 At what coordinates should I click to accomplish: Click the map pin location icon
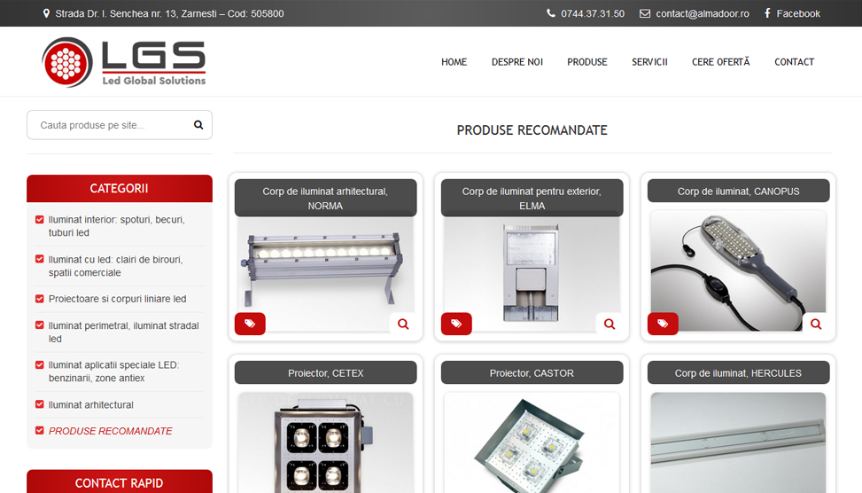(46, 13)
